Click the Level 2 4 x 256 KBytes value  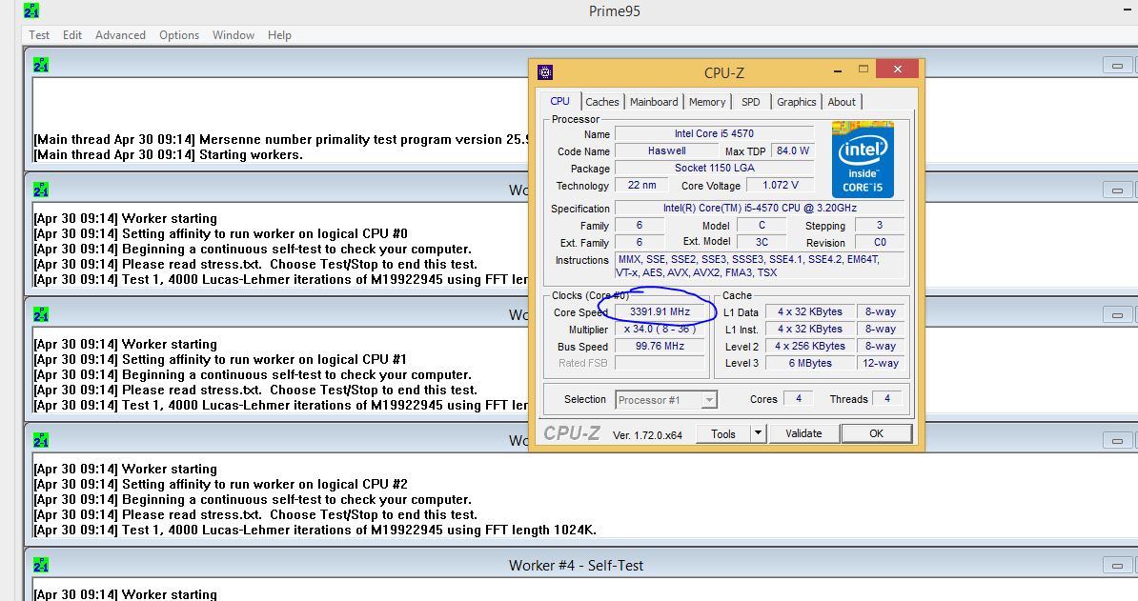[x=810, y=346]
